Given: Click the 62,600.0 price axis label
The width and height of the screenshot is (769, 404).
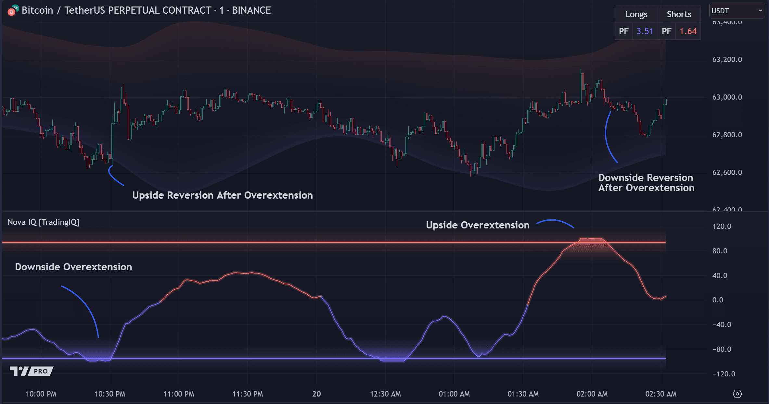Looking at the screenshot, I should [727, 172].
